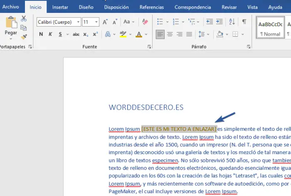This screenshot has height=196, width=291.
Task: Align text left
Action: (160, 34)
